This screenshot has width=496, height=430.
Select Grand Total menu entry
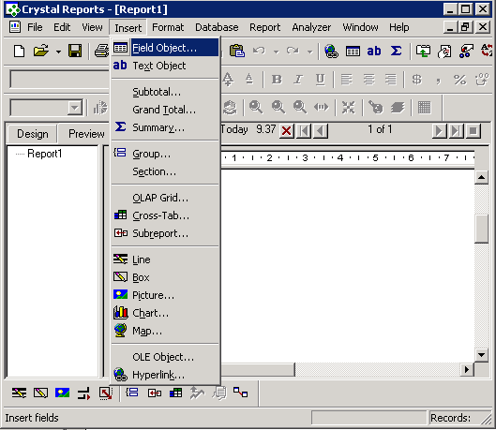pyautogui.click(x=165, y=110)
